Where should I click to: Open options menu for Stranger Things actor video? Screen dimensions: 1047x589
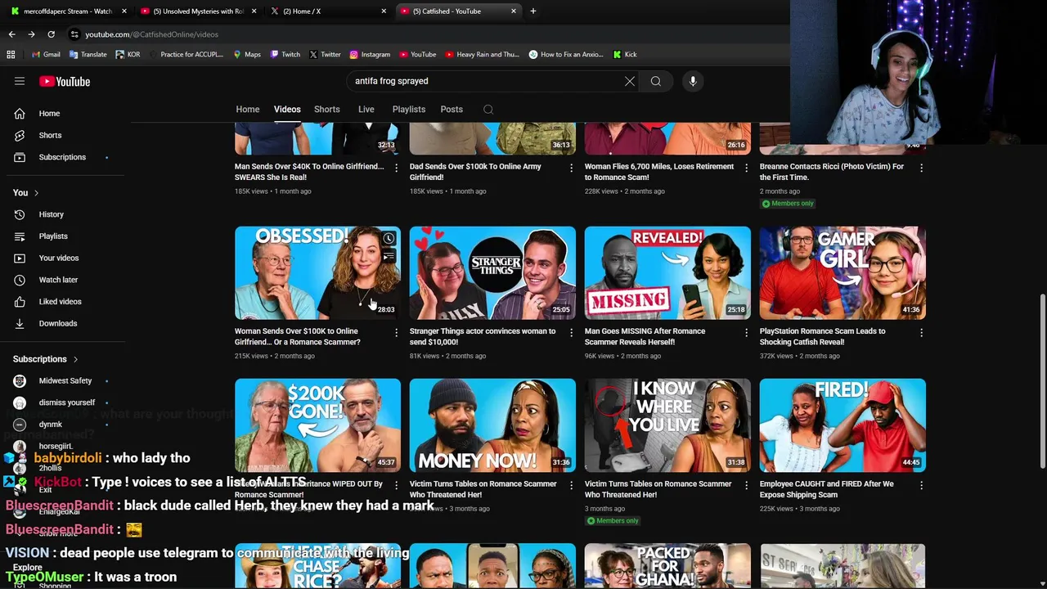tap(572, 333)
